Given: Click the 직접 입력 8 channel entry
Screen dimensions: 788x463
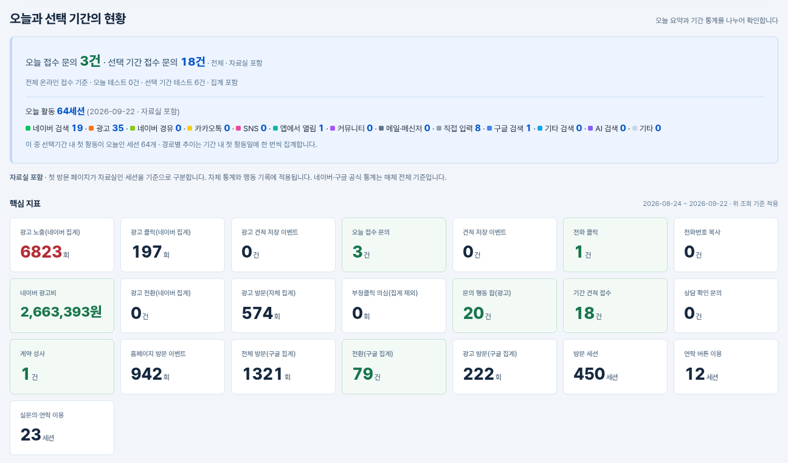Looking at the screenshot, I should coord(458,128).
